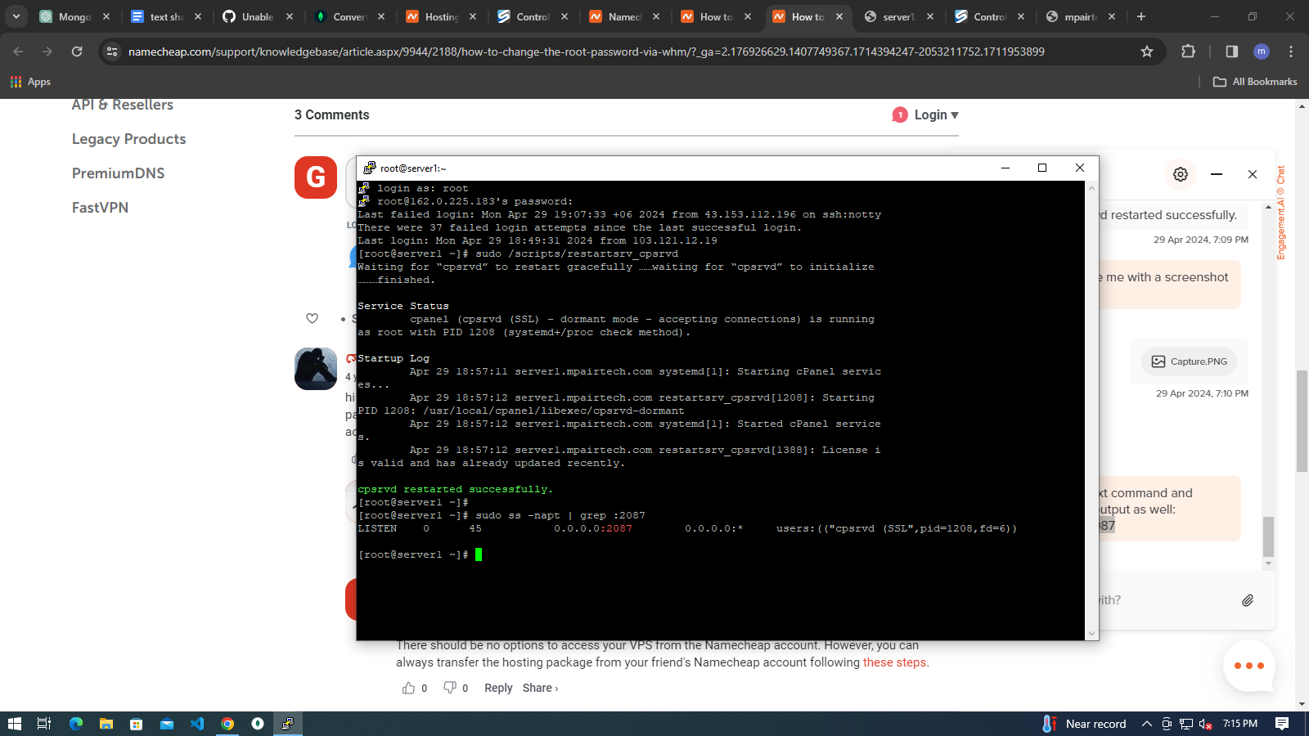Click the chat settings gear icon
This screenshot has width=1309, height=736.
tap(1180, 174)
